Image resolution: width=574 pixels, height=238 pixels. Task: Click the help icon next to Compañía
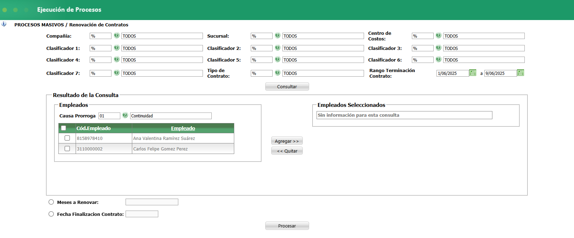pyautogui.click(x=116, y=36)
